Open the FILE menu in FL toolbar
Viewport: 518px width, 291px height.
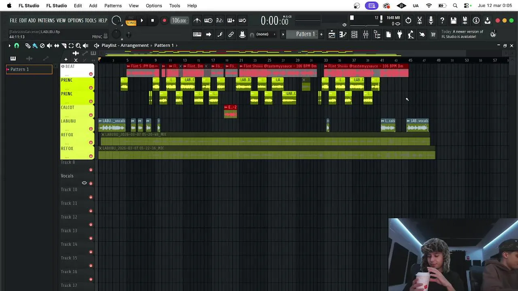(13, 21)
